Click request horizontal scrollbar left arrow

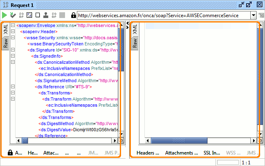point(18,141)
